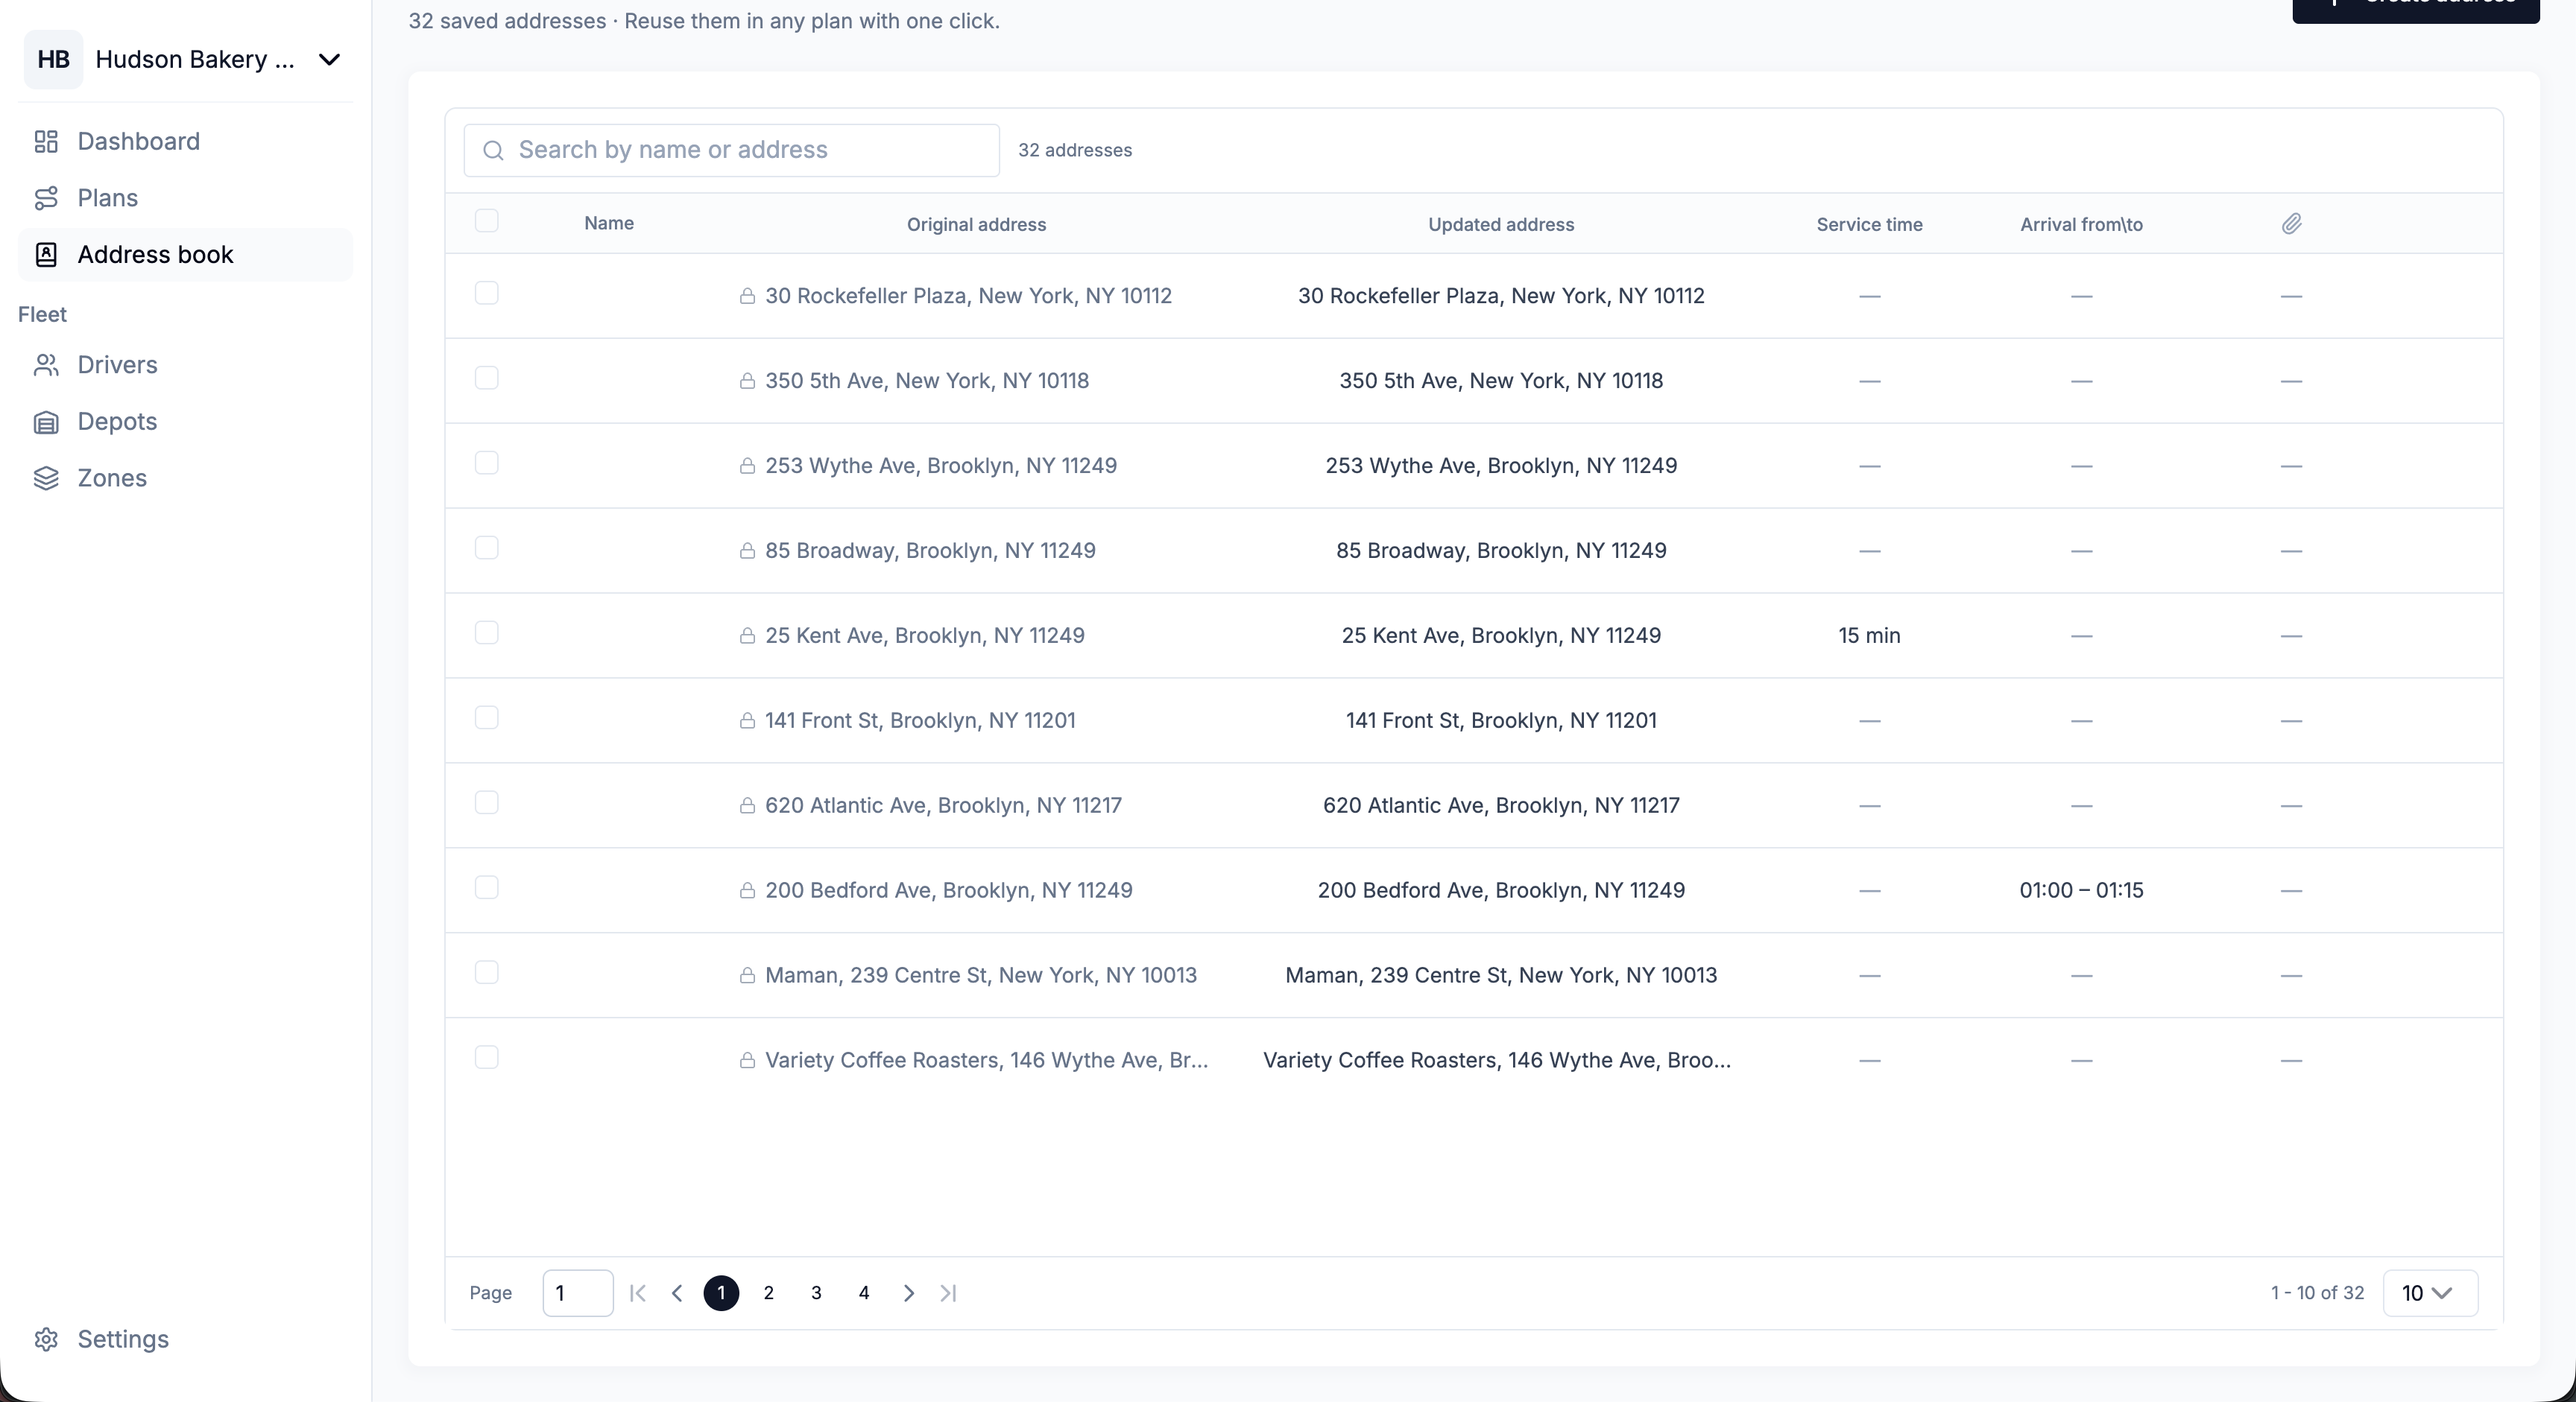Screen dimensions: 2576x1402
Task: Click lock icon beside 620 Atlantic Ave
Action: tap(747, 805)
